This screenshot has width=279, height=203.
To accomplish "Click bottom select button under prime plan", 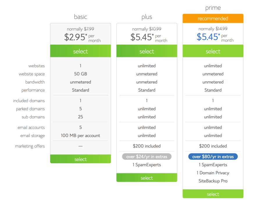I will tap(213, 194).
